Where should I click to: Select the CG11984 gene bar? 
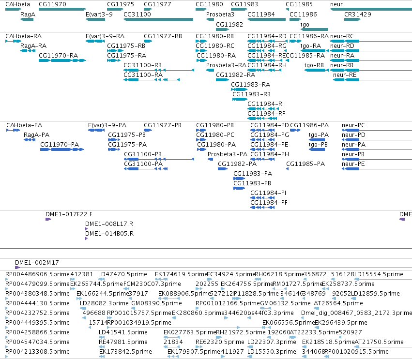[266, 19]
